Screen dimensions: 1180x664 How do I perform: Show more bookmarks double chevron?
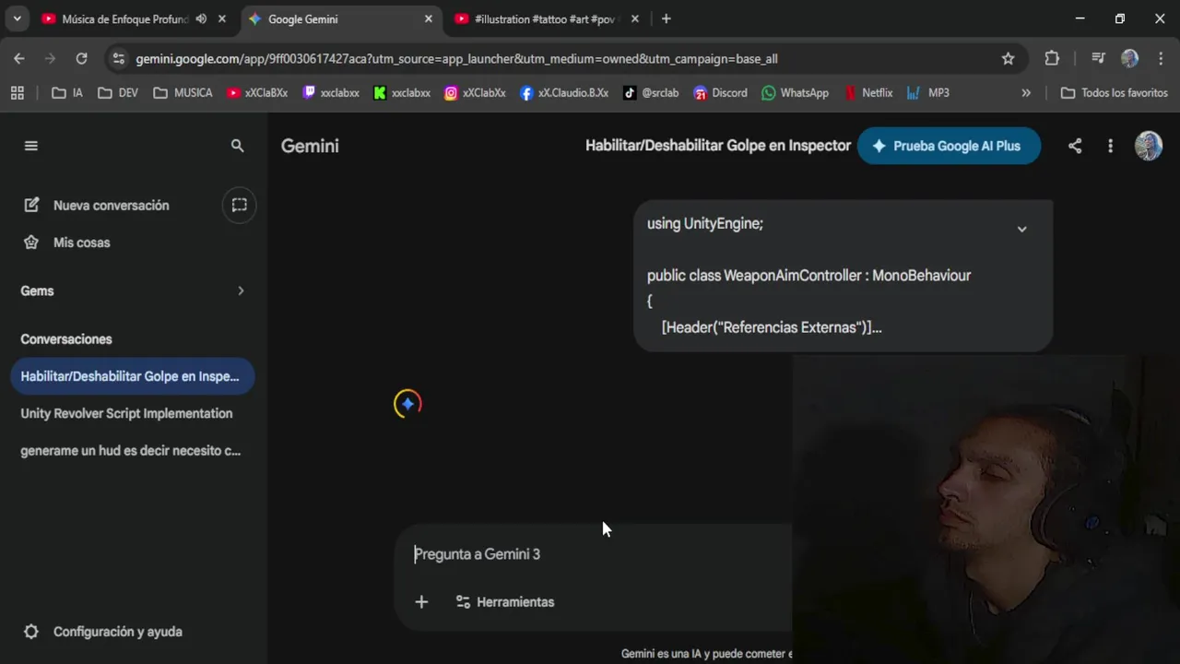point(1026,92)
